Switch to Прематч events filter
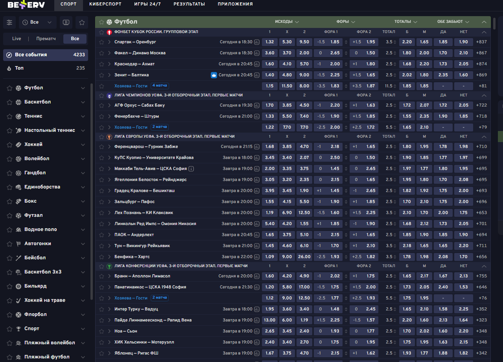The image size is (503, 362). [x=46, y=39]
